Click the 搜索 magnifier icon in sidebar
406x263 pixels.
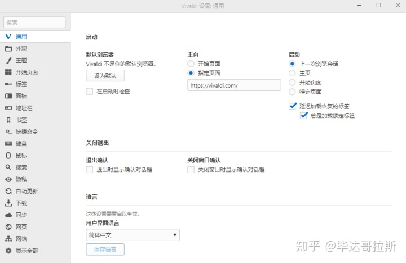(8, 167)
